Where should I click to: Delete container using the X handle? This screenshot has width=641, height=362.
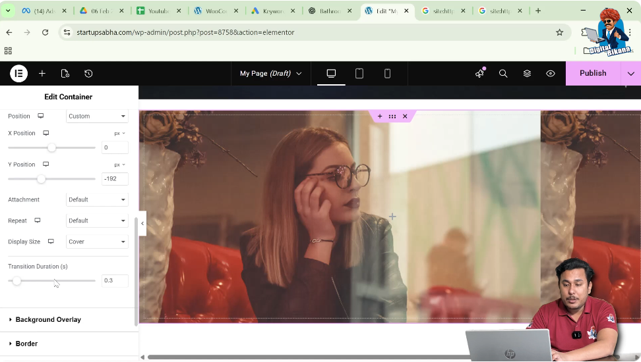[405, 116]
